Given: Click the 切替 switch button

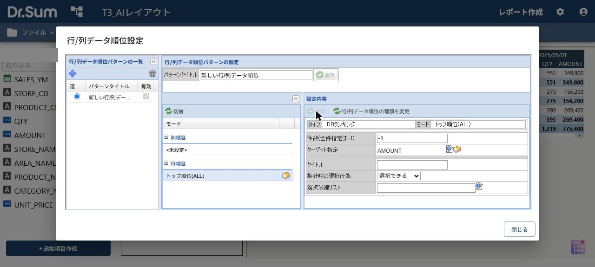Looking at the screenshot, I should click(x=174, y=111).
